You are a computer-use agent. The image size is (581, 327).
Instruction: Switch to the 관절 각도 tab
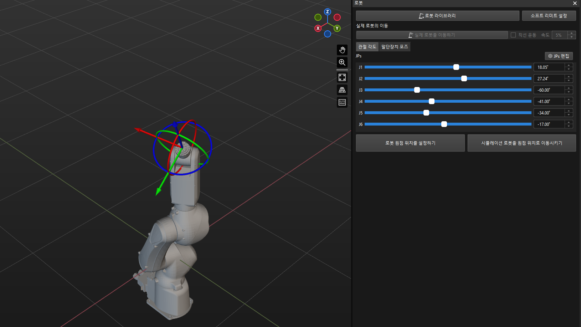point(367,47)
